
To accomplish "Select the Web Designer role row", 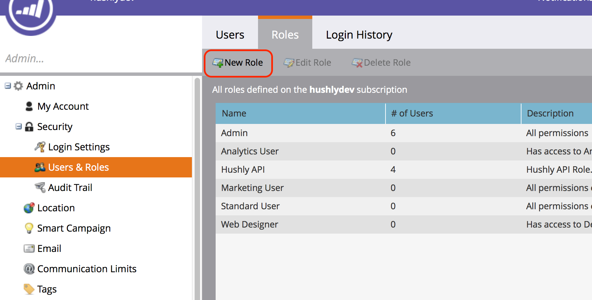I will click(404, 224).
